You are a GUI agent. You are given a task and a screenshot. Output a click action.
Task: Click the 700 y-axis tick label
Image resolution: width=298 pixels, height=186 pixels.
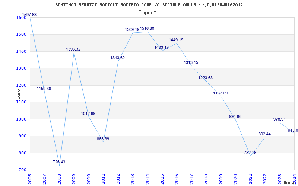coord(22,170)
